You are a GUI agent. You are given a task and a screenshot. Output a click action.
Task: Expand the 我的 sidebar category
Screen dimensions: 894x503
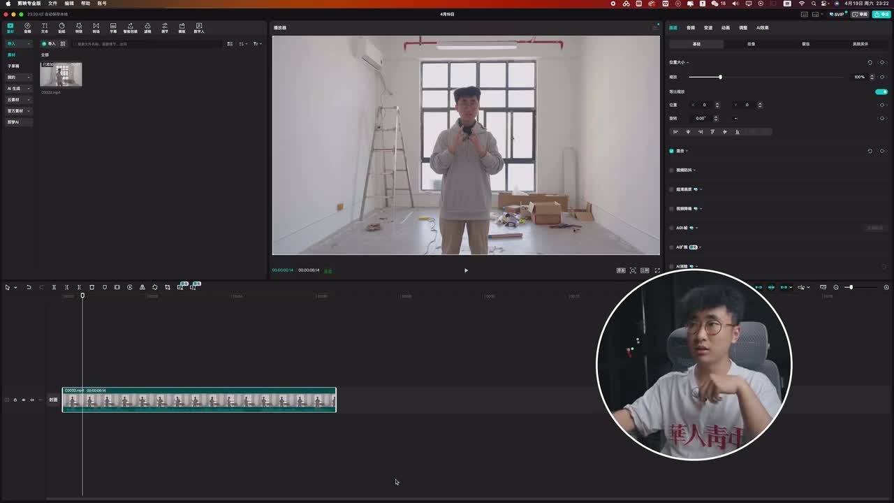click(x=19, y=78)
